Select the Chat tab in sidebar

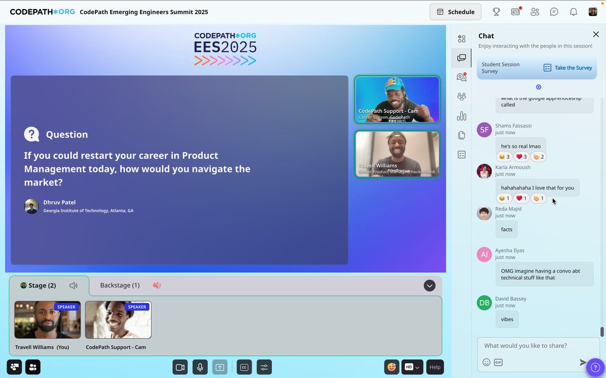click(462, 58)
